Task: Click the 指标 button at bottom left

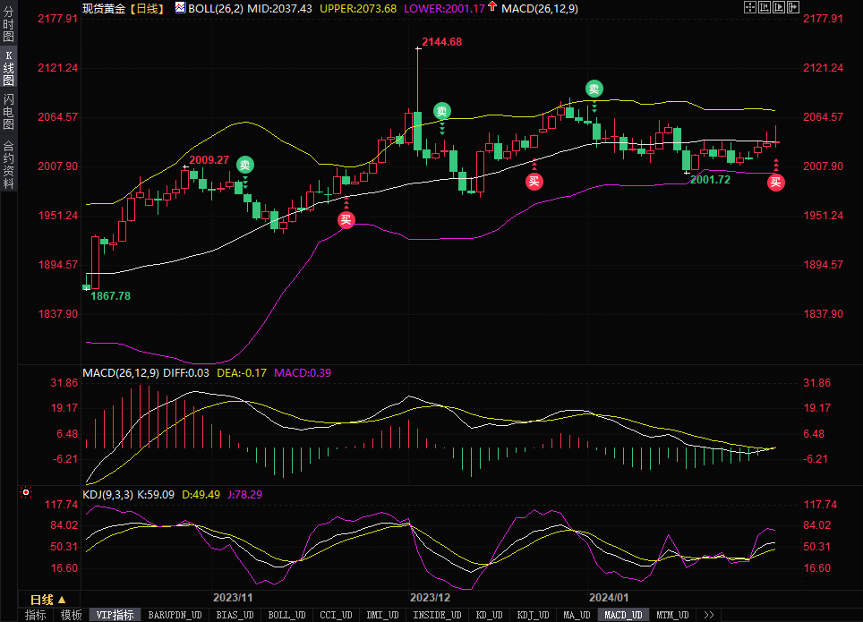Action: [35, 615]
